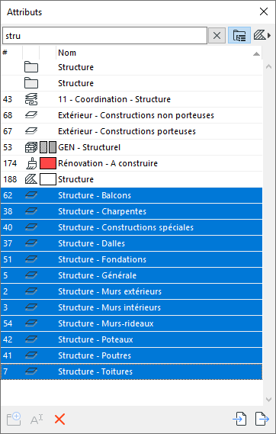
Task: Sort by the Nom column header
Action: click(159, 53)
